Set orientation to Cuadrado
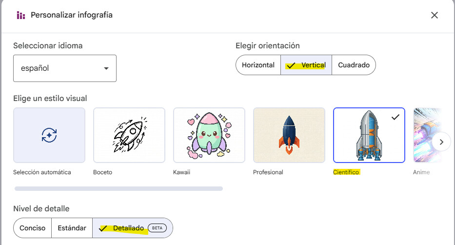 (354, 65)
